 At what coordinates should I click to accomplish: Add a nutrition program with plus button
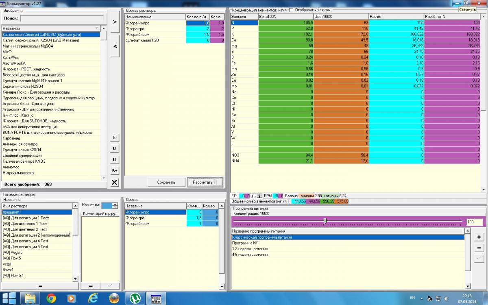coord(479,237)
